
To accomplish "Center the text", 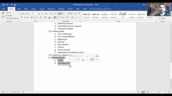I will point(58,17).
